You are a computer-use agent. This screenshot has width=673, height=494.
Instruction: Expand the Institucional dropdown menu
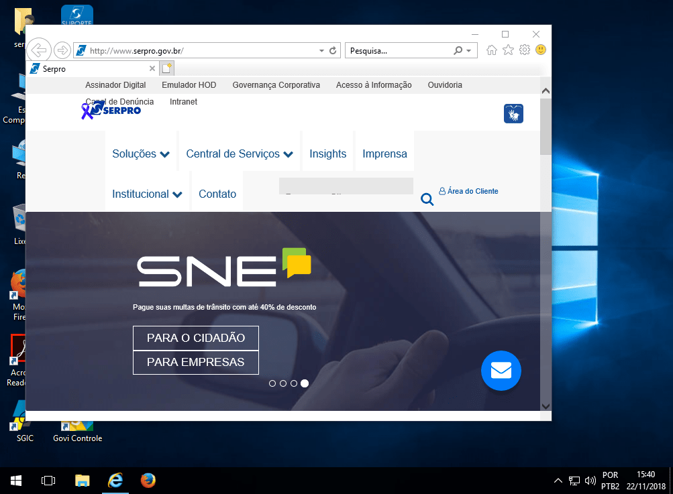(x=147, y=194)
